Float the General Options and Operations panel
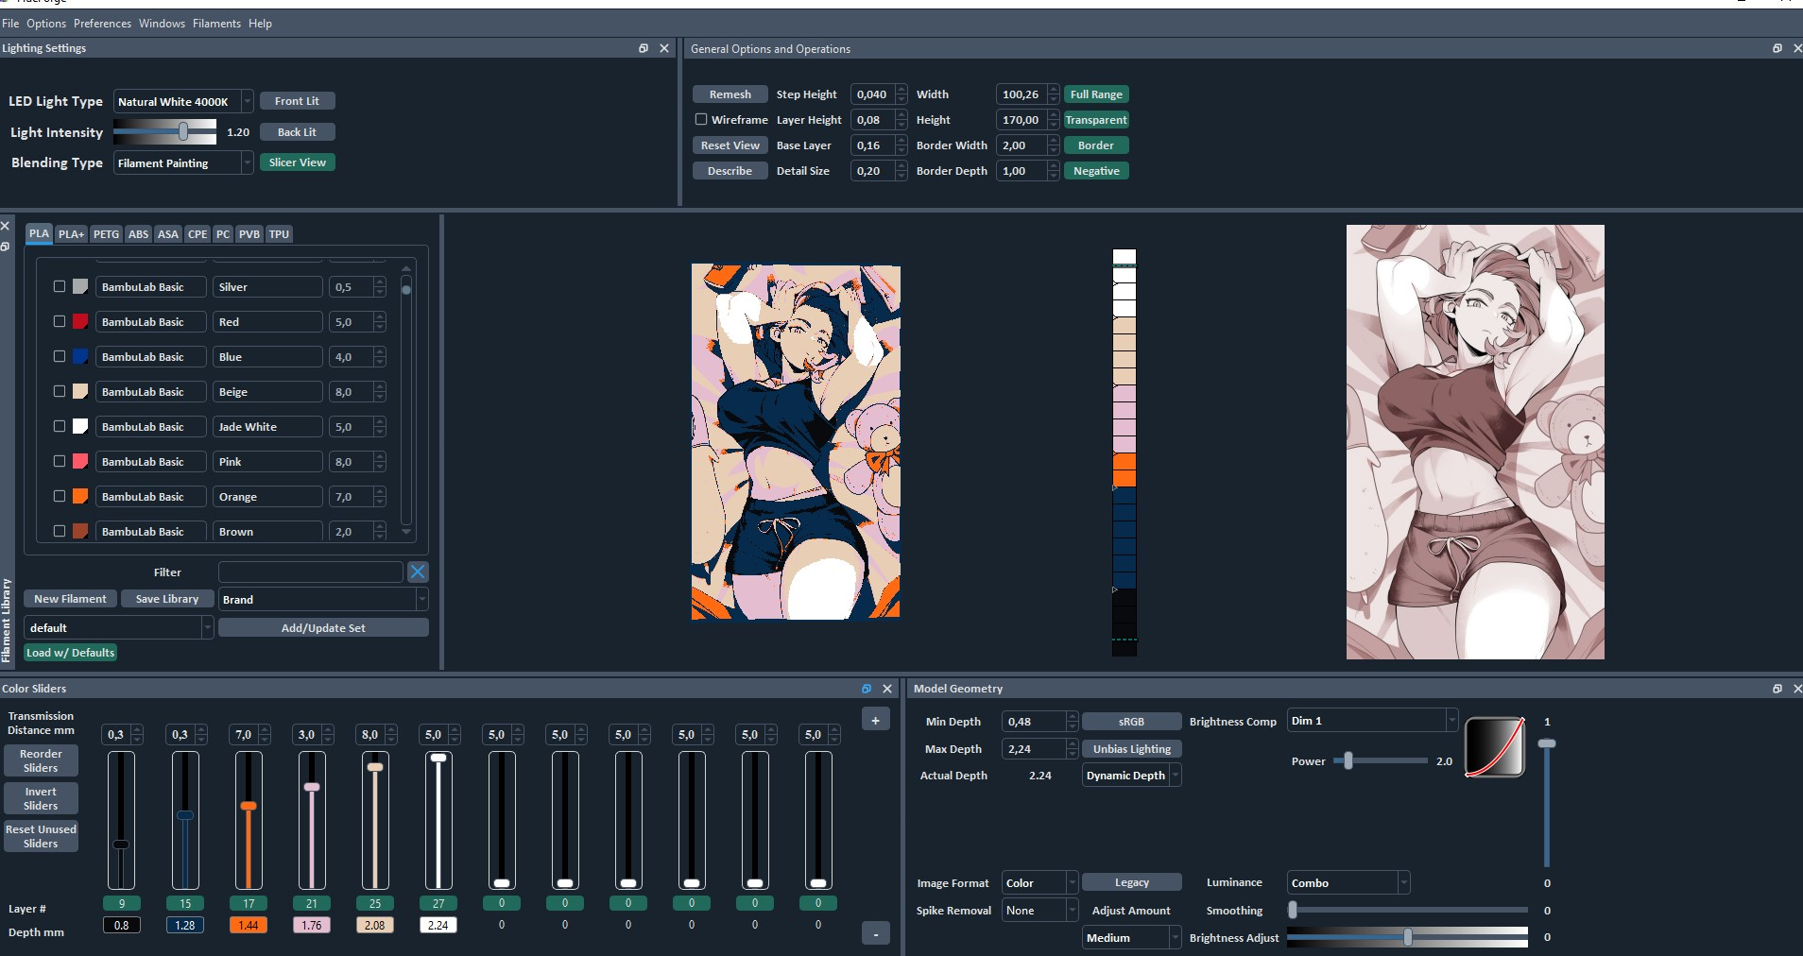Image resolution: width=1803 pixels, height=956 pixels. (1777, 48)
